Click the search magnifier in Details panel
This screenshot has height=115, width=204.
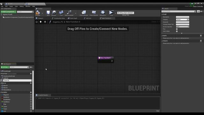pos(195,11)
